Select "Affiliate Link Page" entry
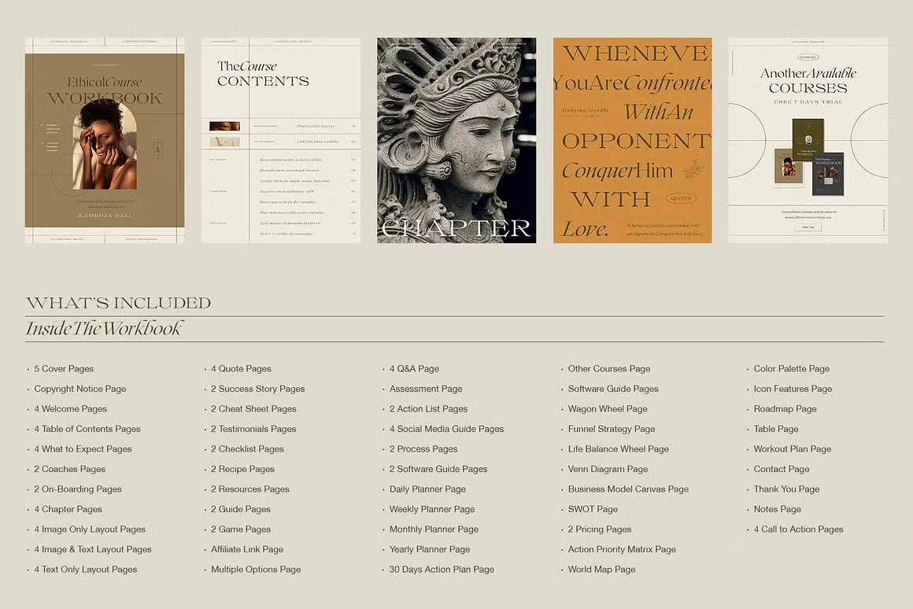The image size is (913, 609). [247, 550]
